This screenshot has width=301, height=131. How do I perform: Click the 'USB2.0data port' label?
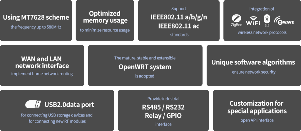tap(69, 105)
